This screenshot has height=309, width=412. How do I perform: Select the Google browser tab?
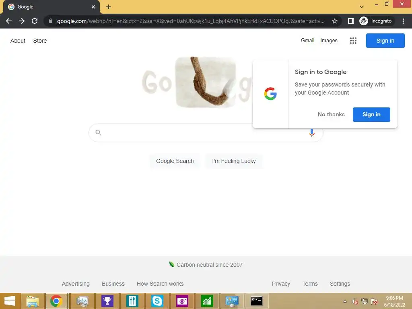[x=51, y=7]
